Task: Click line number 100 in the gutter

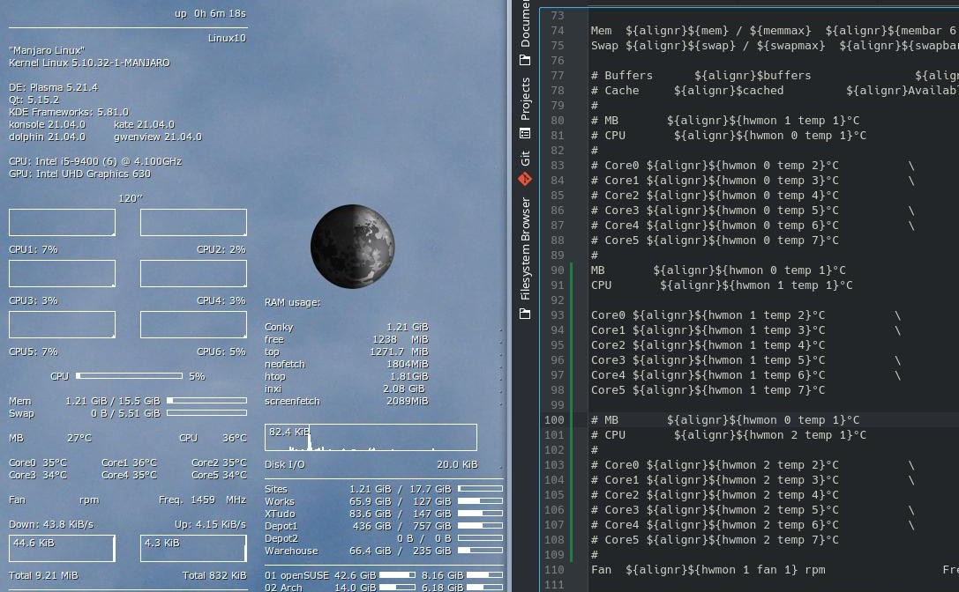Action: pos(553,420)
